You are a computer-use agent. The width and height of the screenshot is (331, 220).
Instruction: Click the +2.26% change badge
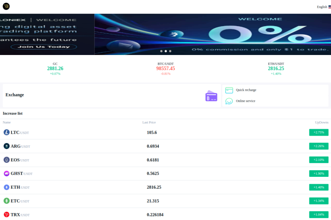[x=319, y=146]
